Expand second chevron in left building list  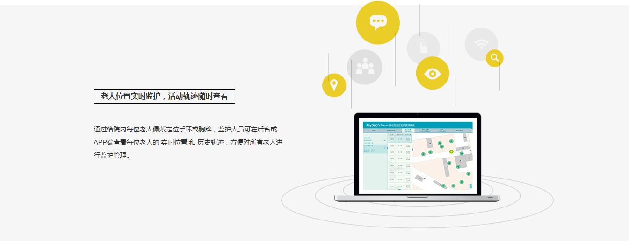coord(385,148)
